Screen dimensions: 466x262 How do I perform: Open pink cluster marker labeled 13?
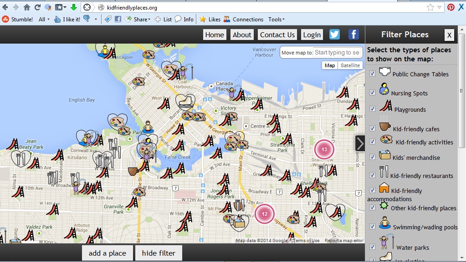coord(324,149)
